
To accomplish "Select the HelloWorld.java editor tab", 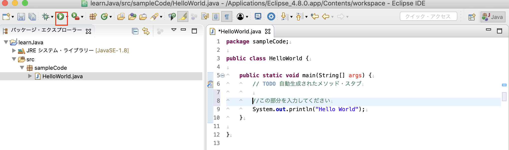I will click(x=239, y=31).
